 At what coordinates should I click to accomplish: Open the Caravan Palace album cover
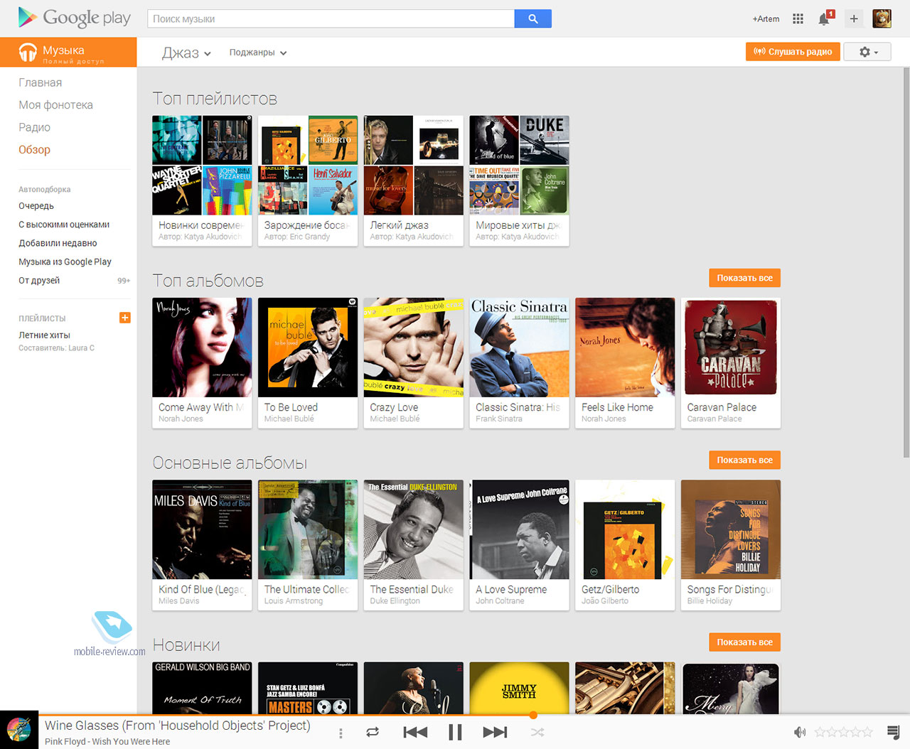click(730, 347)
